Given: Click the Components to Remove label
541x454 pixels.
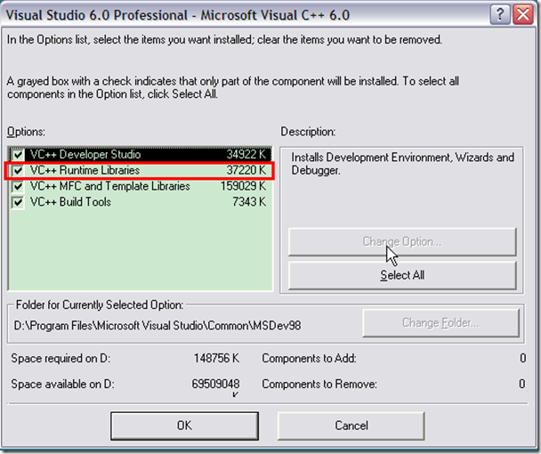Looking at the screenshot, I should pos(319,384).
